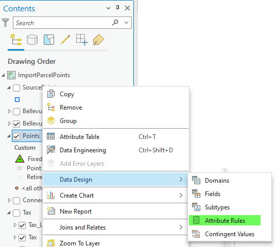Screen dimensions: 276x247
Task: Collapse the ImportParcelPoints map tree node
Action: [3, 75]
